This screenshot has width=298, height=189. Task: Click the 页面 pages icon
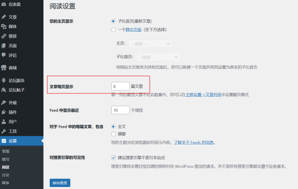pyautogui.click(x=4, y=45)
